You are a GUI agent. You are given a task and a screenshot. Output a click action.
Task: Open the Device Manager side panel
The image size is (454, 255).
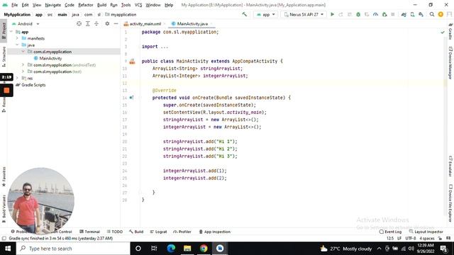(x=450, y=63)
